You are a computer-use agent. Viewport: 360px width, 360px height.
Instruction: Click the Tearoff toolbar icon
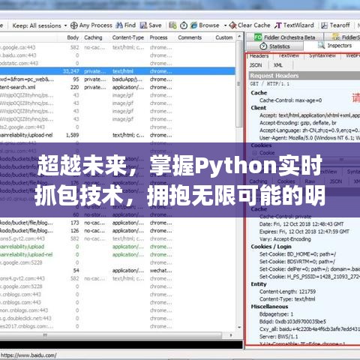coord(324,25)
